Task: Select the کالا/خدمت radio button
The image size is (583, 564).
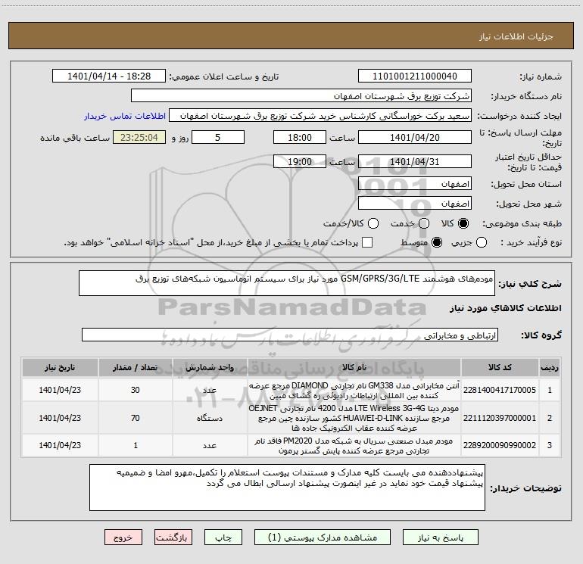Action: tap(373, 223)
